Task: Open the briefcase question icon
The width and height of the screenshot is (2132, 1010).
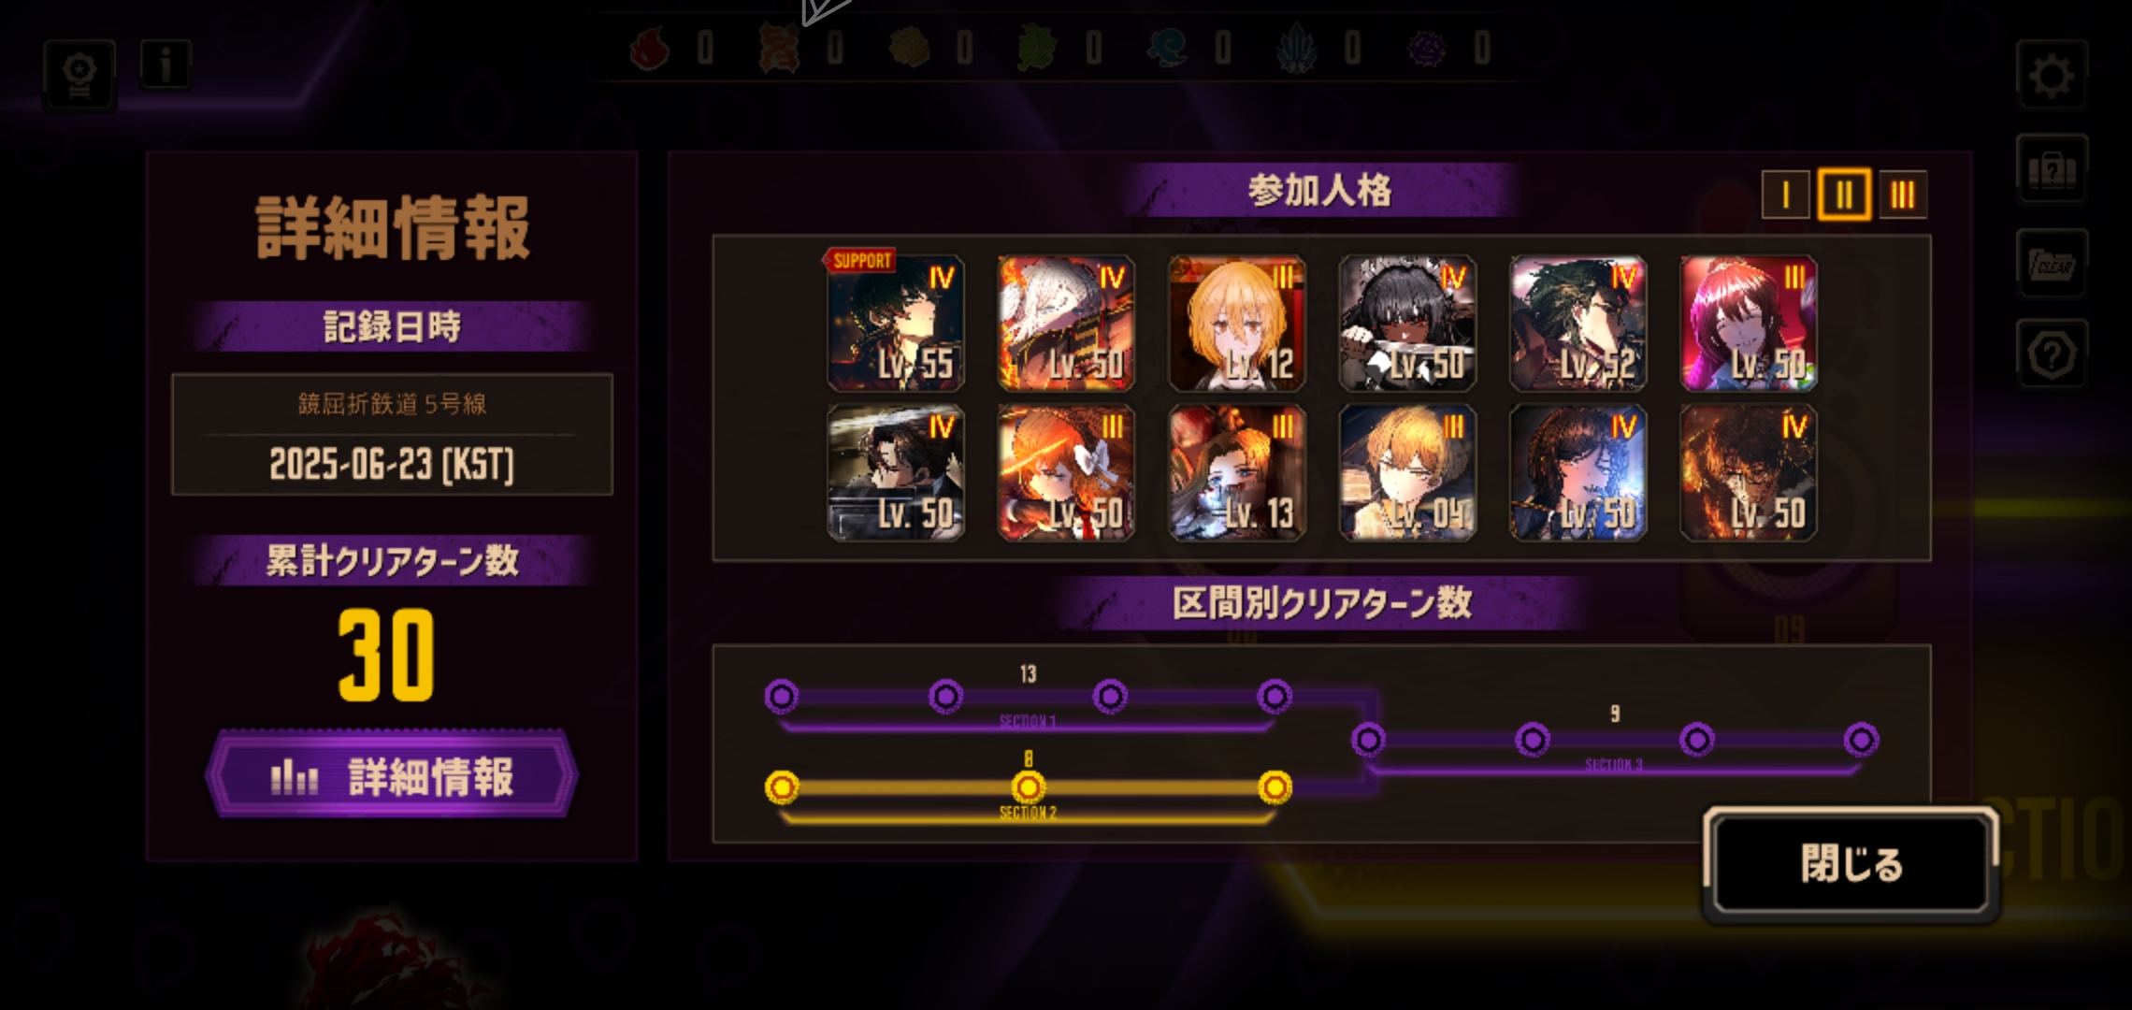Action: tap(2052, 170)
